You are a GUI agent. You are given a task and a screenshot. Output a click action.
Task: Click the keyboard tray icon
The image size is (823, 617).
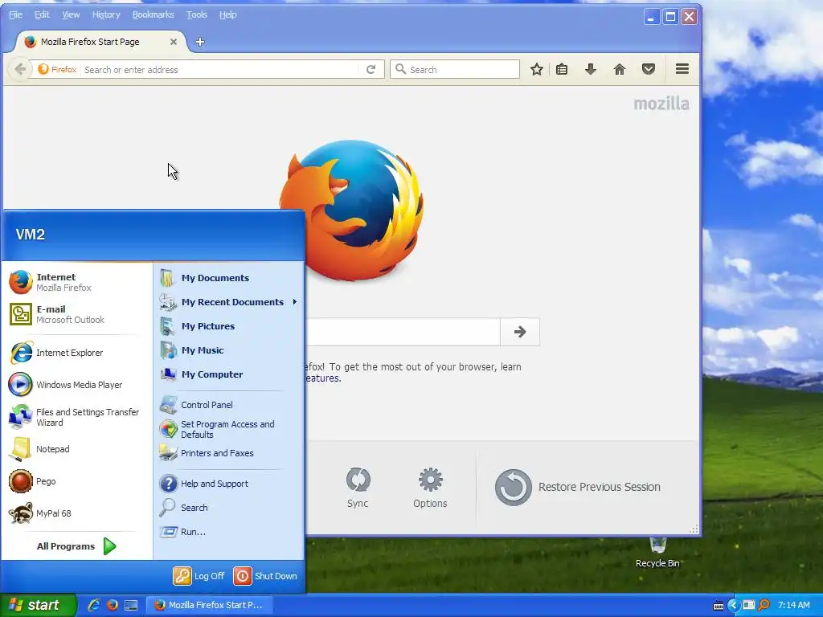[x=719, y=606]
